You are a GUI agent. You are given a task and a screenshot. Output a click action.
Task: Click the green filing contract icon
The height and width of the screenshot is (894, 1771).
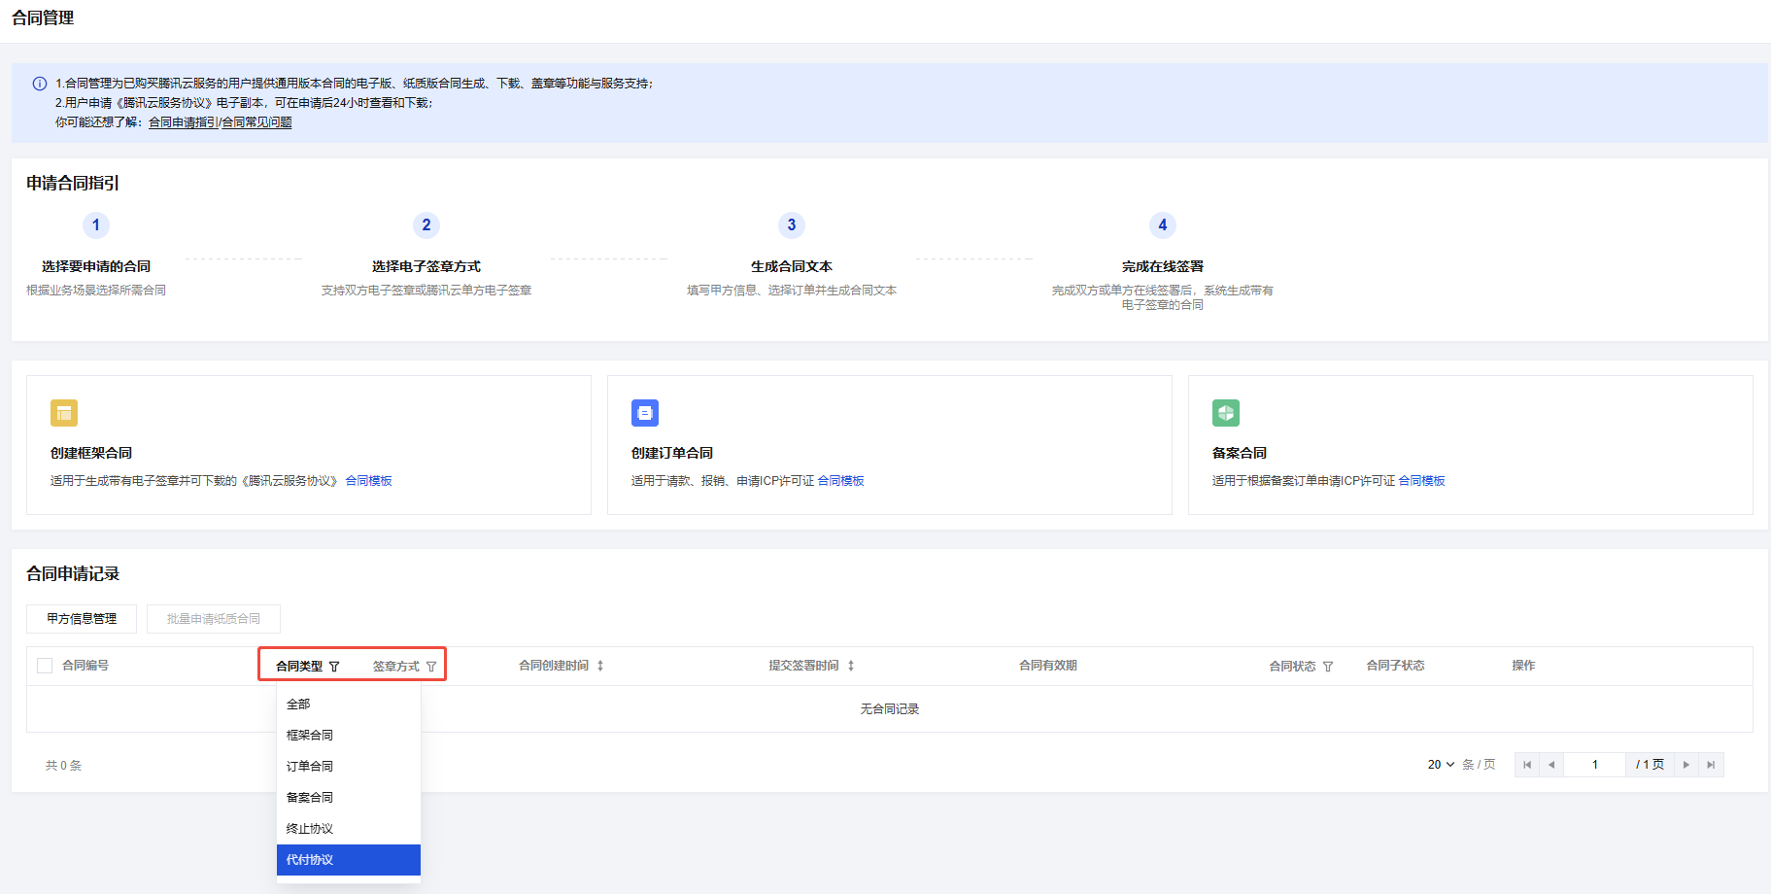pos(1226,413)
